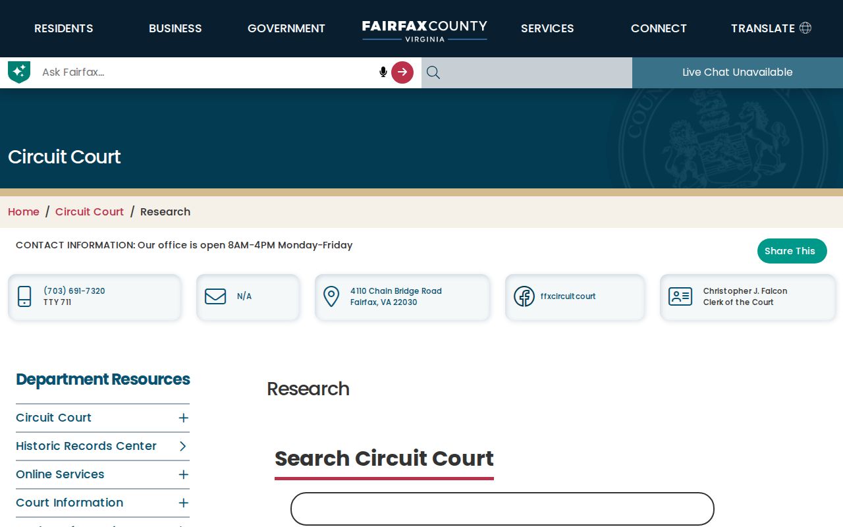Expand the Court Information sidebar section
This screenshot has height=527, width=843.
click(184, 503)
